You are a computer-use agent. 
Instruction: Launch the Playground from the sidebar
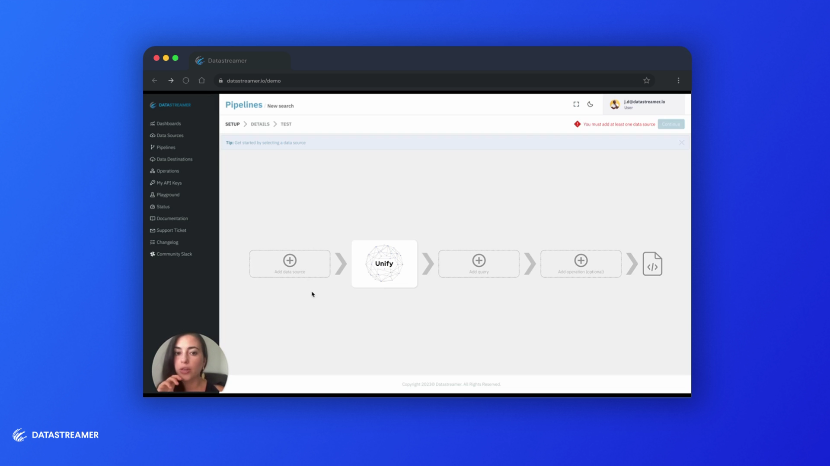click(x=168, y=195)
